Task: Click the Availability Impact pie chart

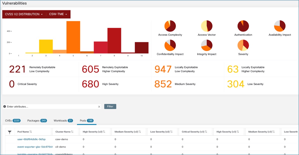Action: pos(280,26)
